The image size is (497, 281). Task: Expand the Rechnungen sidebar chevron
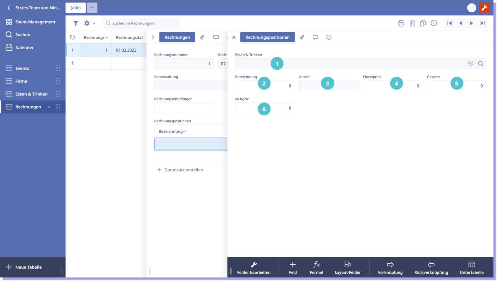click(49, 107)
